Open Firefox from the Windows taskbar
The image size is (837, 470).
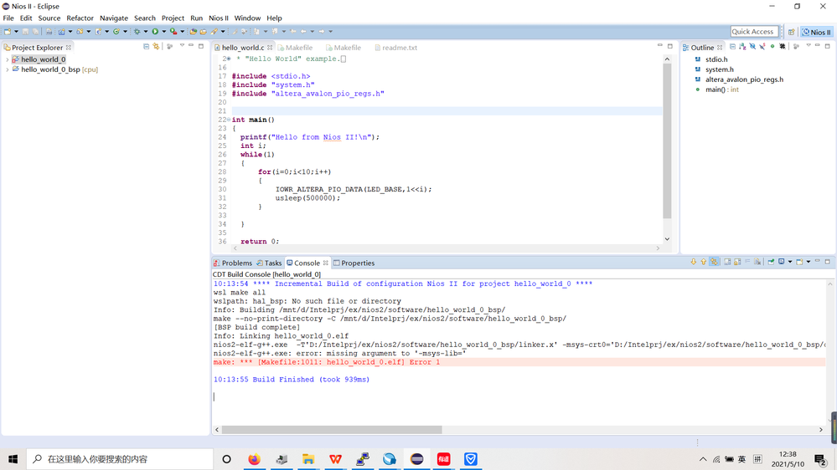tap(254, 459)
